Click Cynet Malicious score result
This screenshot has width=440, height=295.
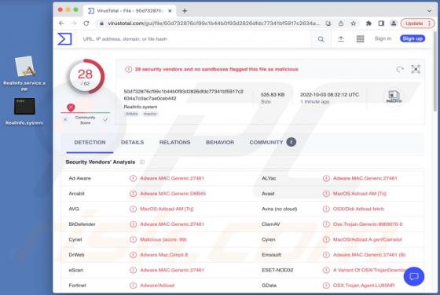pyautogui.click(x=163, y=239)
